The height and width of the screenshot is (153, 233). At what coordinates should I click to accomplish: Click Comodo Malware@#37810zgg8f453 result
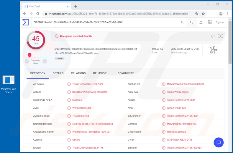[182, 124]
